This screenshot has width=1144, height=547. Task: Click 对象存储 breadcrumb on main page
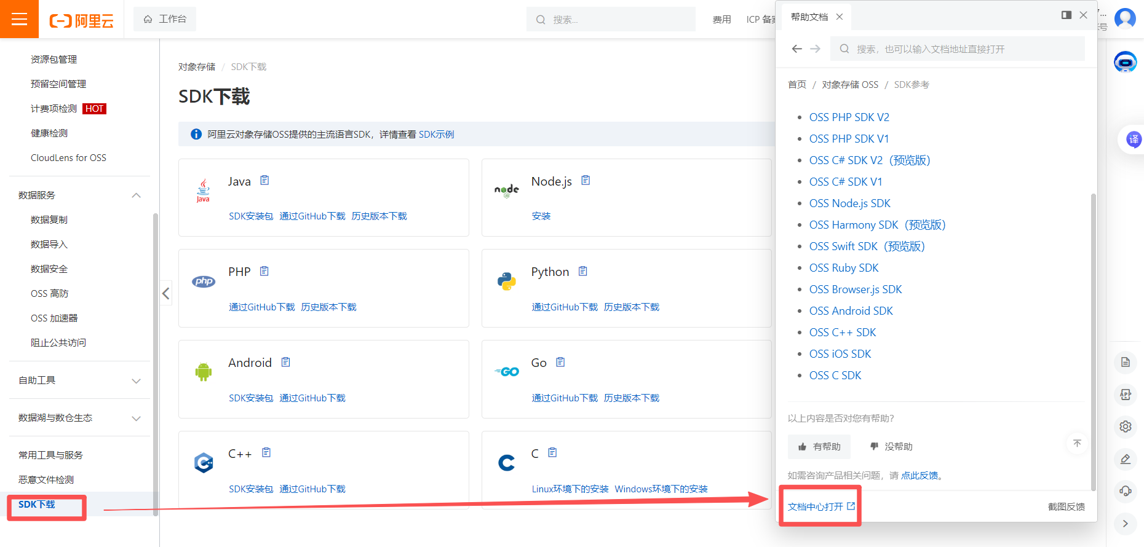pyautogui.click(x=197, y=67)
